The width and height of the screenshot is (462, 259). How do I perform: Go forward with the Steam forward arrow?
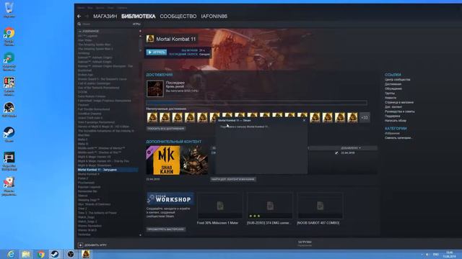87,17
